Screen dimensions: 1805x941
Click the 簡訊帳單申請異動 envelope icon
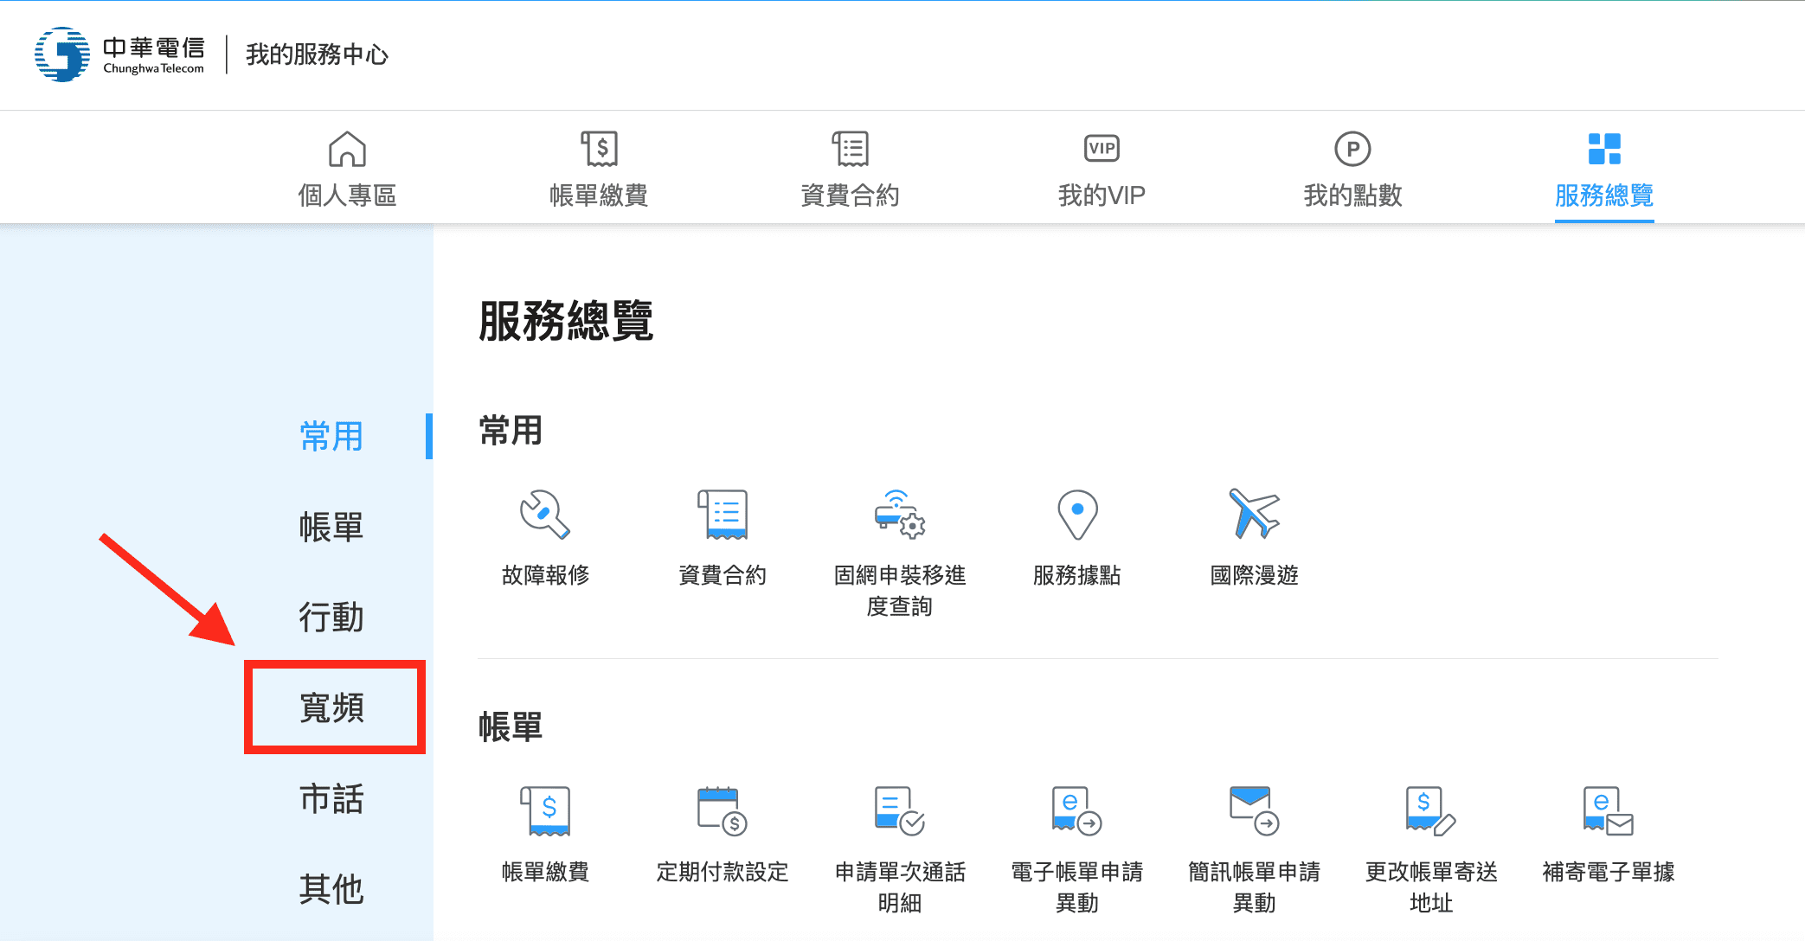[x=1255, y=811]
